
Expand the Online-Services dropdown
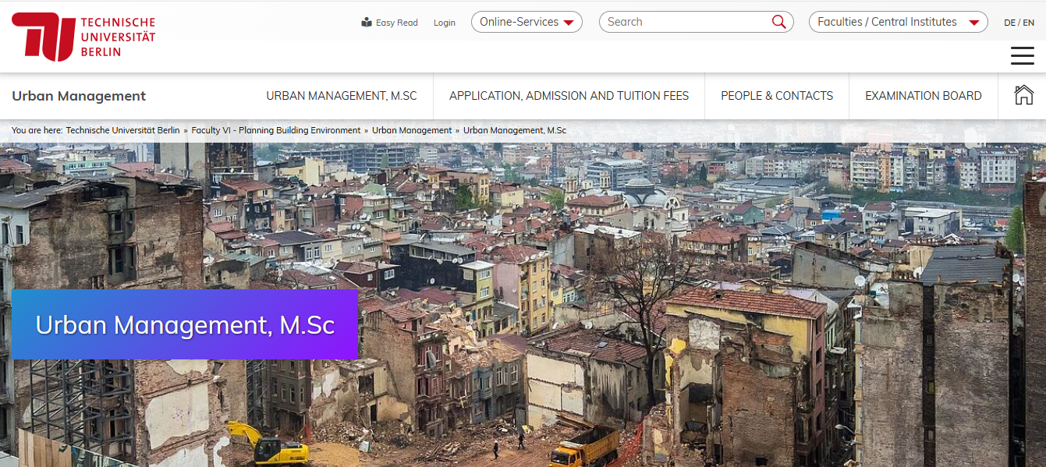pyautogui.click(x=527, y=22)
